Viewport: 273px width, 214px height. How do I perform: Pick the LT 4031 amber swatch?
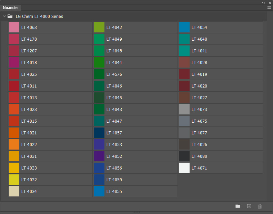(14, 156)
